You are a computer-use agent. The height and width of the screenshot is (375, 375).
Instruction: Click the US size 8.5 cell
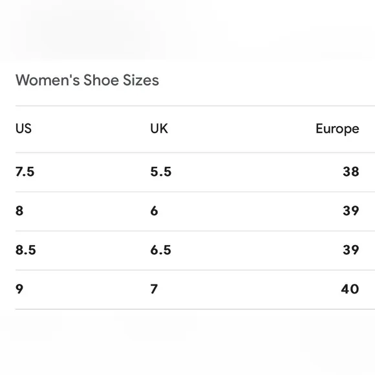pos(26,250)
